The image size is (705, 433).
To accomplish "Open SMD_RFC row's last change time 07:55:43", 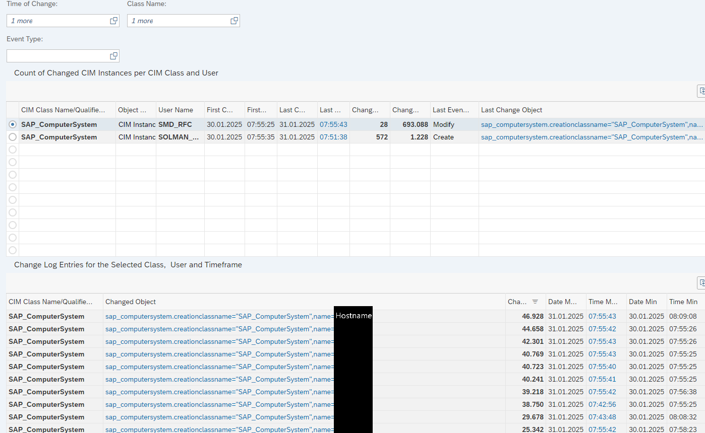I will [x=333, y=124].
